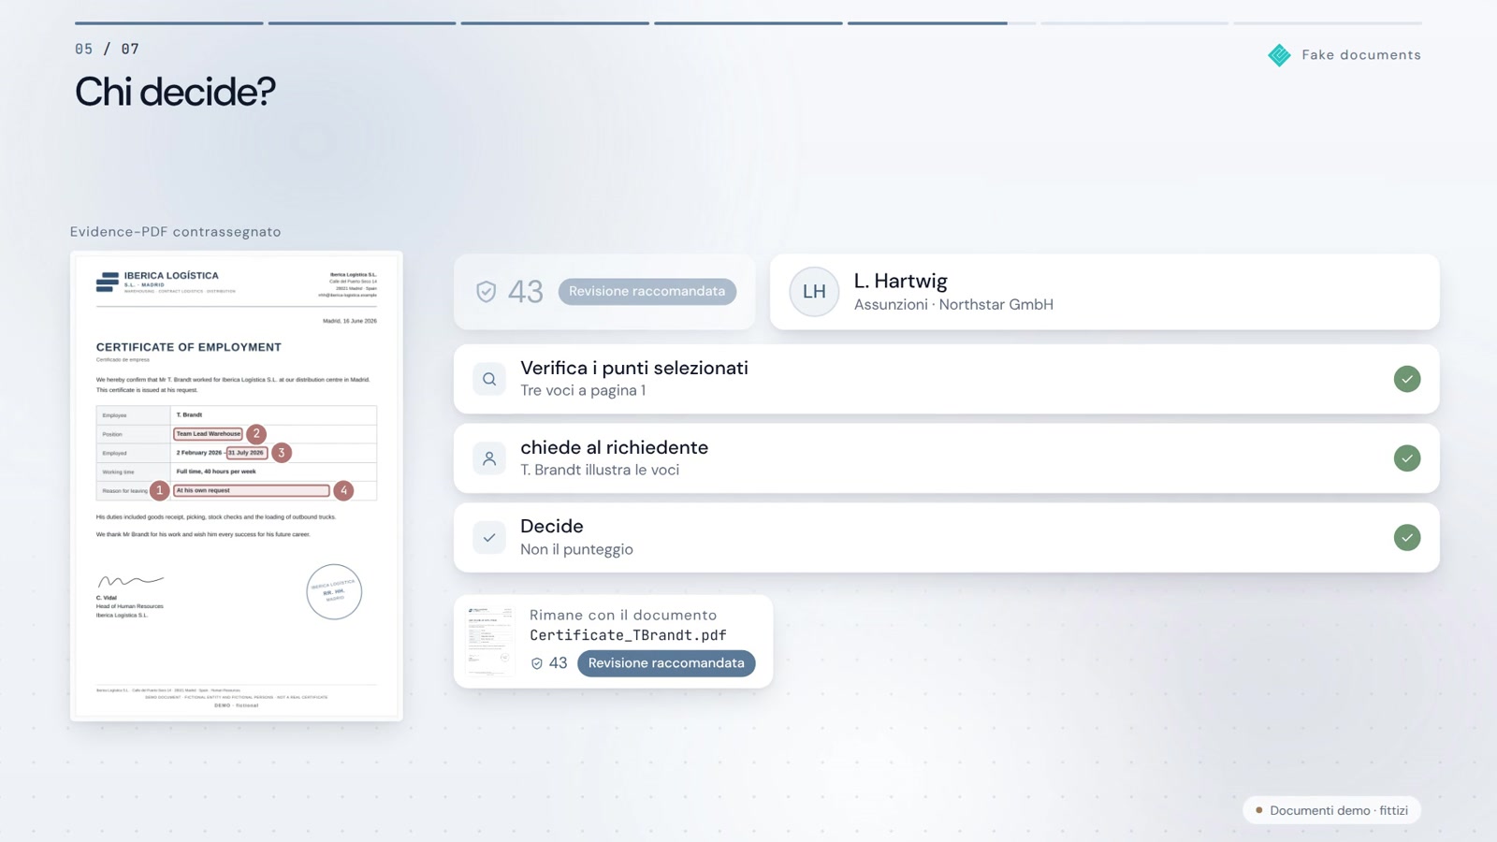Click the small shield icon under Certificate_TBrandt.pdf
The width and height of the screenshot is (1497, 842).
(x=537, y=663)
